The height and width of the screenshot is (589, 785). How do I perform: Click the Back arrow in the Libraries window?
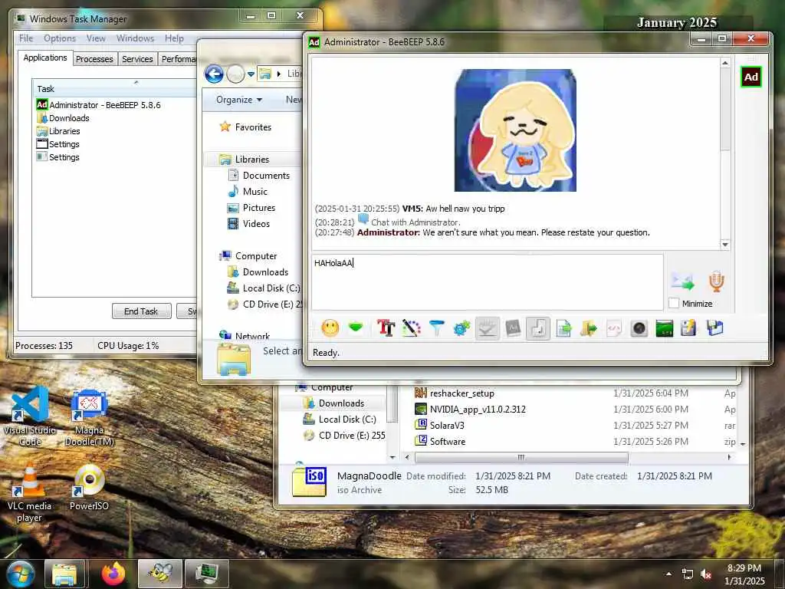click(x=215, y=74)
